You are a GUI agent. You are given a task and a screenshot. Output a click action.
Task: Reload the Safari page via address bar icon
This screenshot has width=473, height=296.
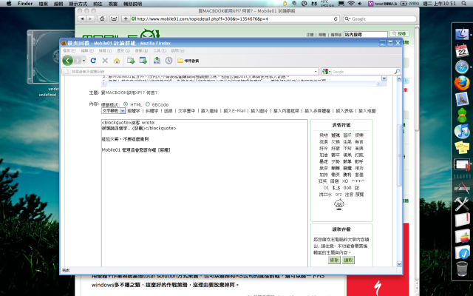(336, 18)
